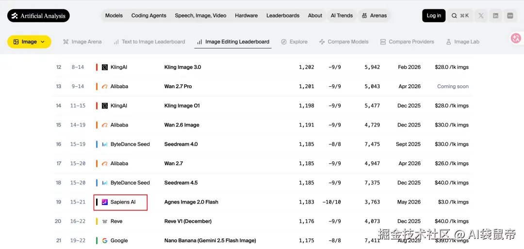Click the Reve logo icon

(105, 221)
